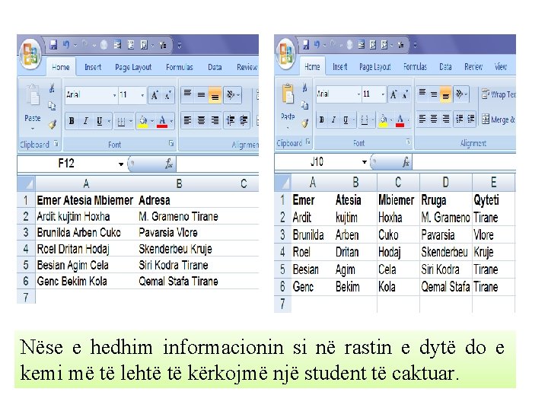Click Name Box showing F12
This screenshot has height=411, width=548.
click(66, 164)
